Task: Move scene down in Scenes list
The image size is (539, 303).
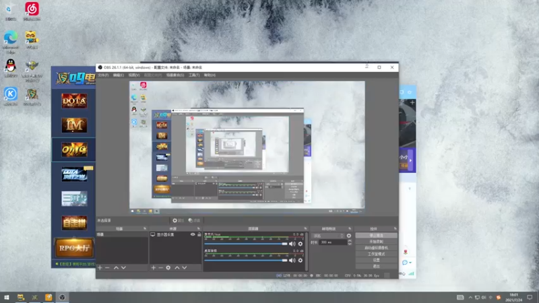Action: click(x=123, y=267)
